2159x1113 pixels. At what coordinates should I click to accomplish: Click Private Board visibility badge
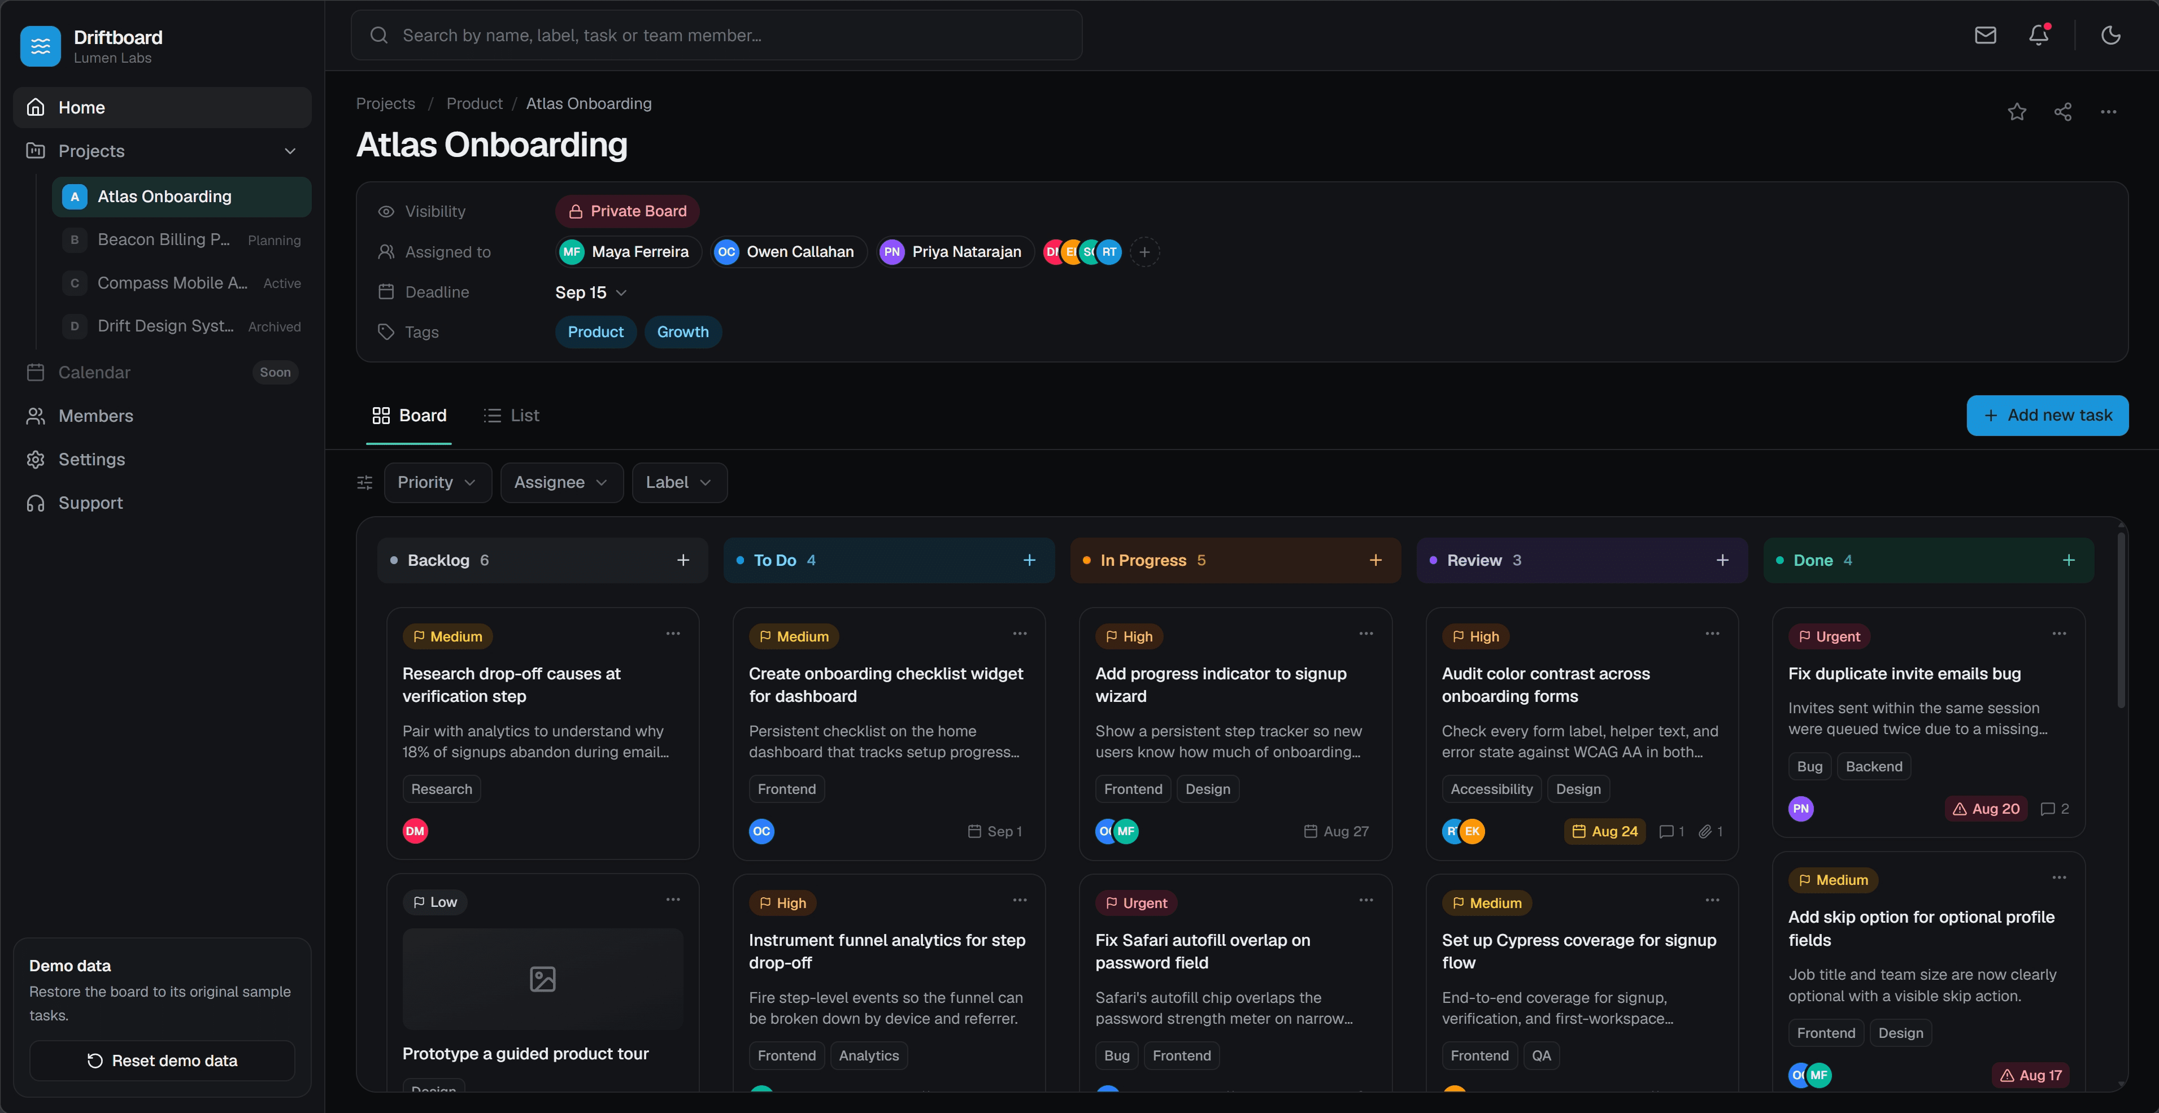click(627, 211)
